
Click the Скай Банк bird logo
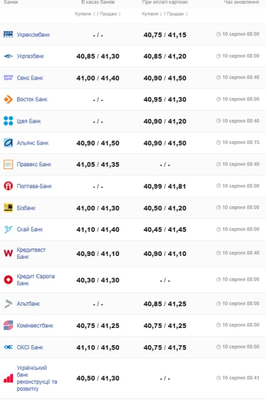coord(8,229)
